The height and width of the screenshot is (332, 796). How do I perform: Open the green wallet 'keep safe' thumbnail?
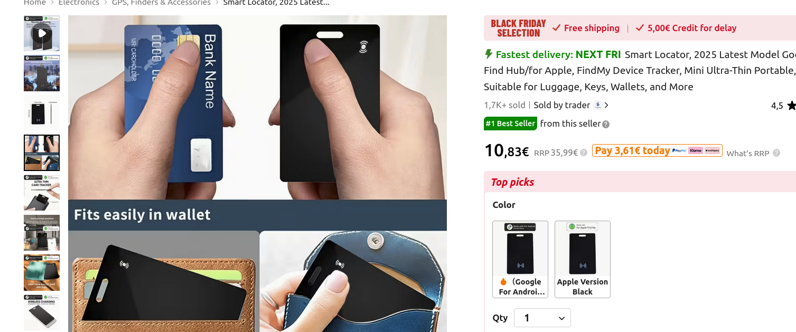[x=42, y=272]
